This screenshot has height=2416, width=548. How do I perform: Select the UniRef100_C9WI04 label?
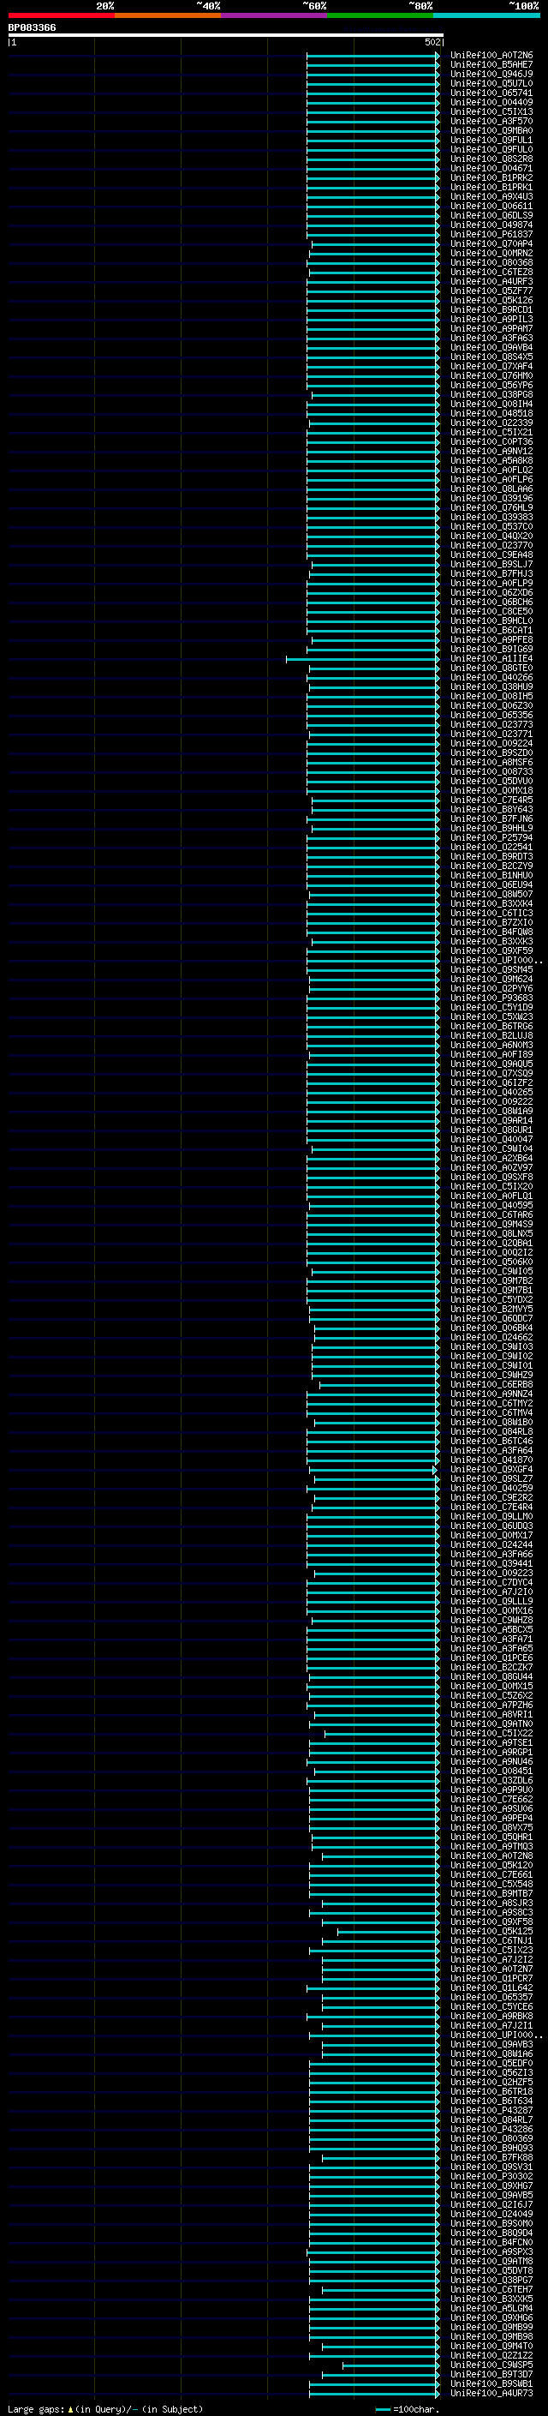[x=491, y=1148]
